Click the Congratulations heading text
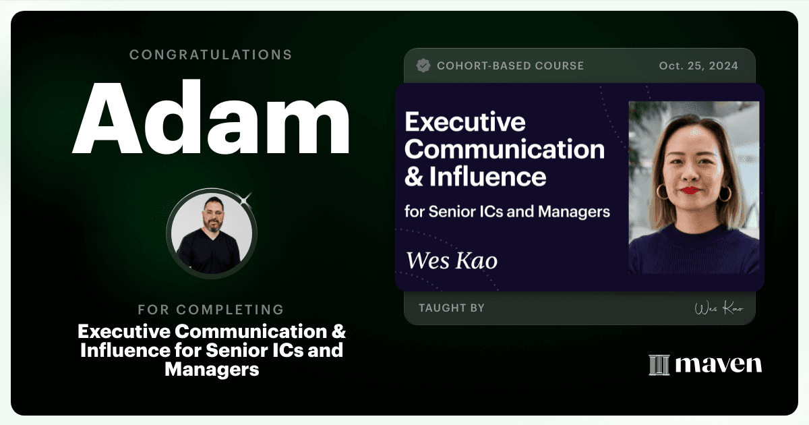Image resolution: width=809 pixels, height=425 pixels. 211,55
